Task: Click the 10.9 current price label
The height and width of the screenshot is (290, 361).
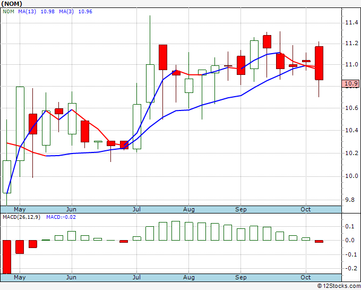Action: [x=350, y=83]
